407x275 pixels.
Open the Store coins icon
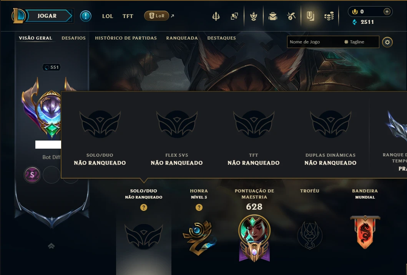click(329, 17)
